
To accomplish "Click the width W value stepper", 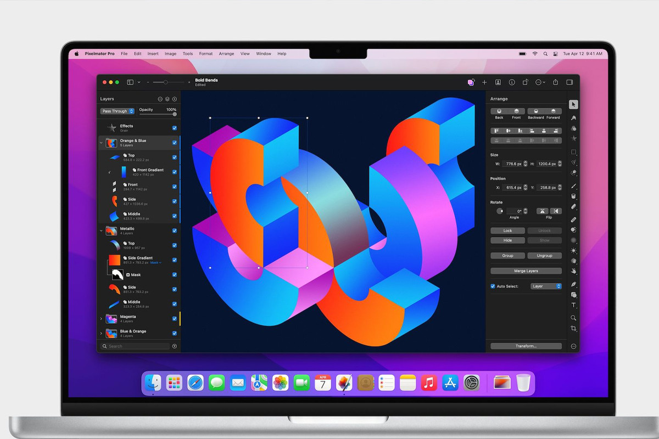I will [x=526, y=164].
